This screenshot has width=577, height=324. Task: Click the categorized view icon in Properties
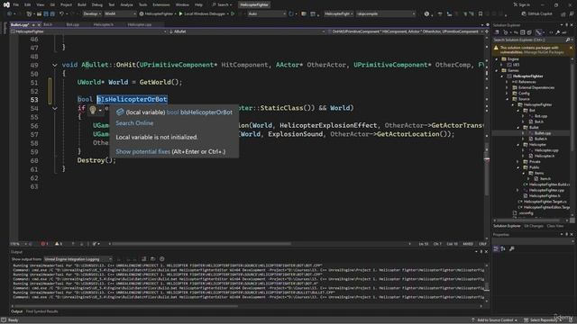(x=496, y=248)
